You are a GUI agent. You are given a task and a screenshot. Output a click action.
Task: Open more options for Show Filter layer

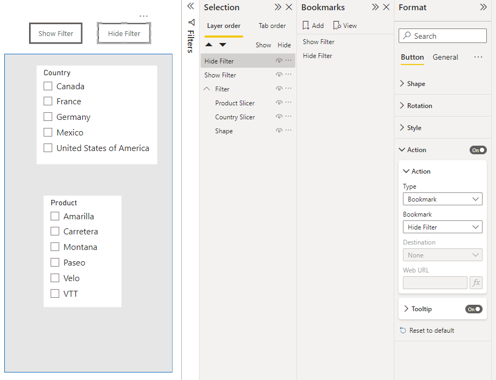[x=288, y=74]
